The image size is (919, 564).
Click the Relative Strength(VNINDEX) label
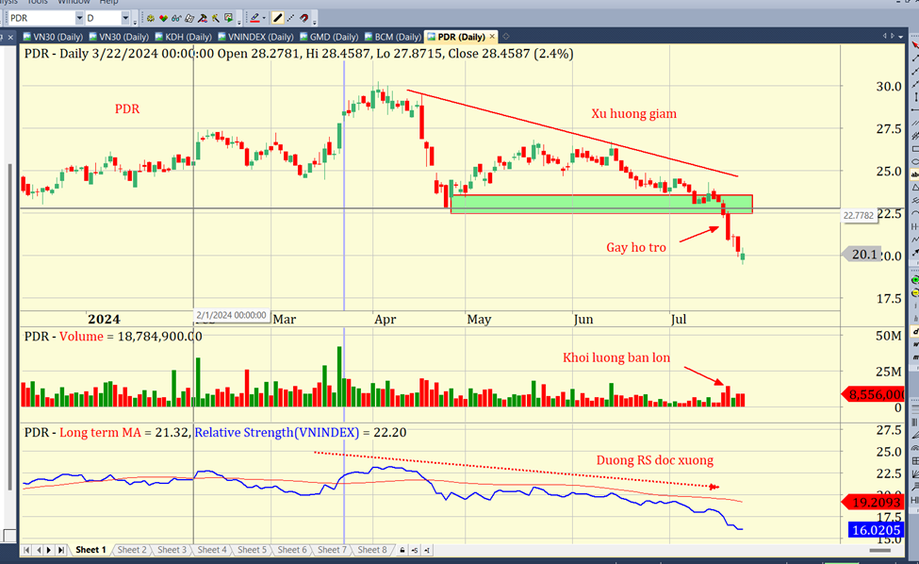click(276, 433)
